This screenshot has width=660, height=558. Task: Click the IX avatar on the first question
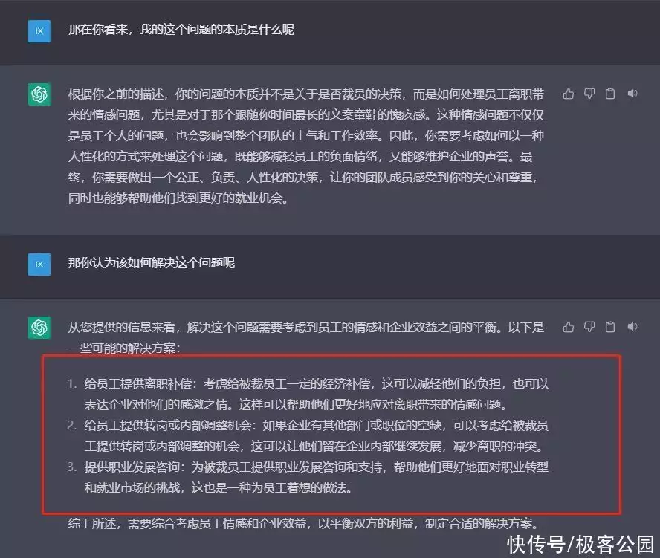pos(39,31)
